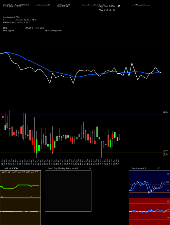The height and width of the screenshot is (225, 170).
Task: Click the white price line's highest spike on right
Action: pyautogui.click(x=132, y=63)
